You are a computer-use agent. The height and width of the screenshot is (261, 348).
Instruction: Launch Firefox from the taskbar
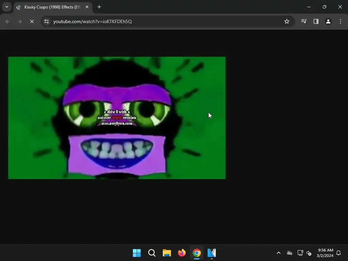[182, 253]
